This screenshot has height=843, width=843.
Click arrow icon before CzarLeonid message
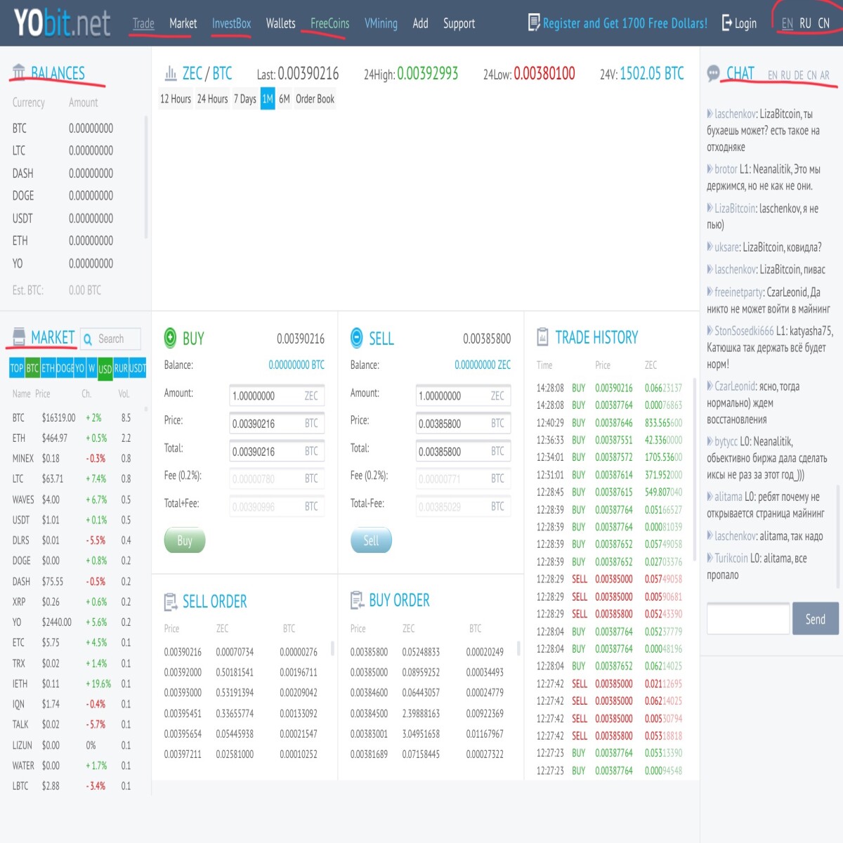710,386
